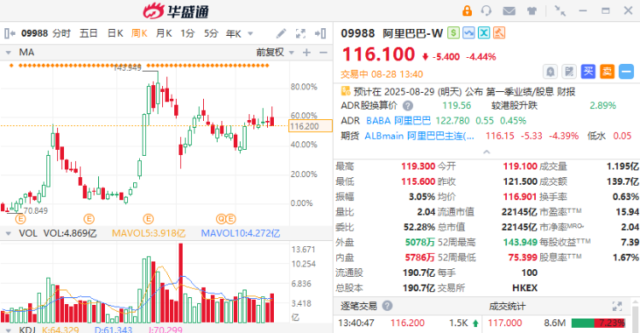Open the mail messages icon

tap(509, 11)
